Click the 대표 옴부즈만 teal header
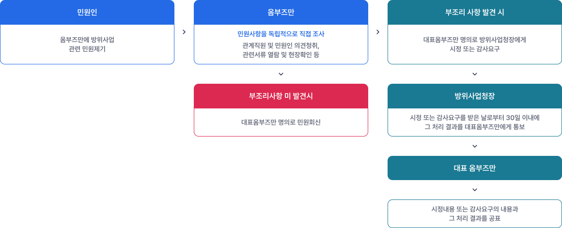This screenshot has height=228, width=562. 475,168
